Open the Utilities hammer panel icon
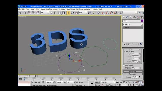The width and height of the screenshot is (162, 91). tap(141, 17)
